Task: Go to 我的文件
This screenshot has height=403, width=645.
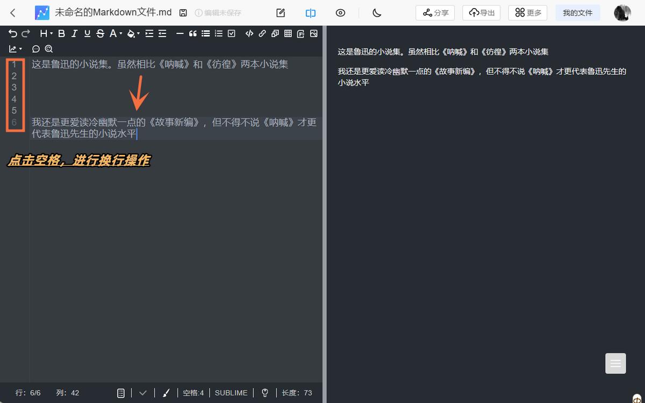Action: coord(577,12)
